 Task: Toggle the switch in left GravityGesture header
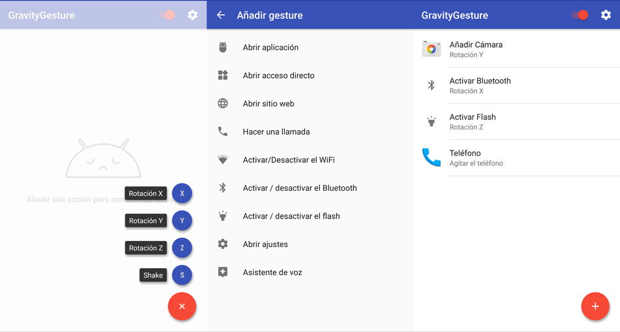coord(167,15)
